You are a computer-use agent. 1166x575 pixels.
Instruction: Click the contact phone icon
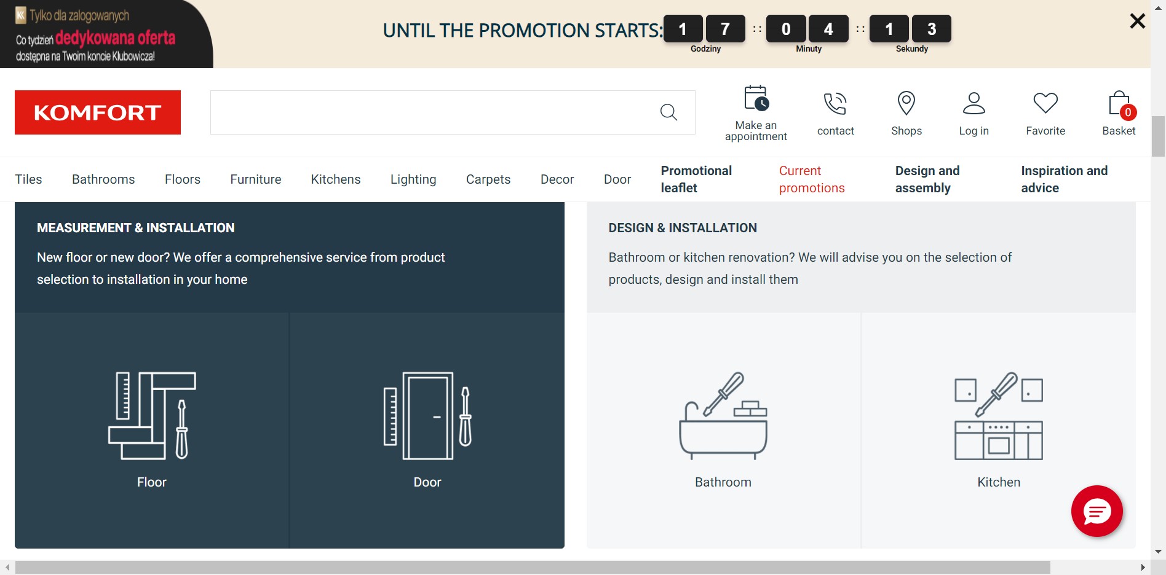tap(835, 104)
